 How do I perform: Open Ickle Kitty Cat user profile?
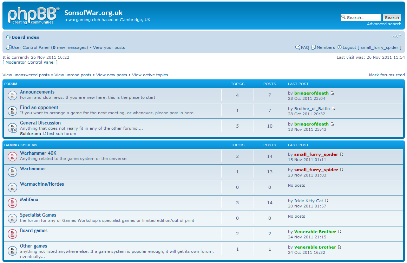pos(309,201)
